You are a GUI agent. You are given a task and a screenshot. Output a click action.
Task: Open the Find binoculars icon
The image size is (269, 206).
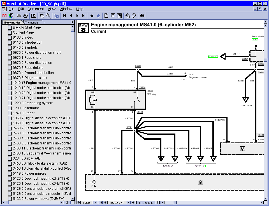142,16
